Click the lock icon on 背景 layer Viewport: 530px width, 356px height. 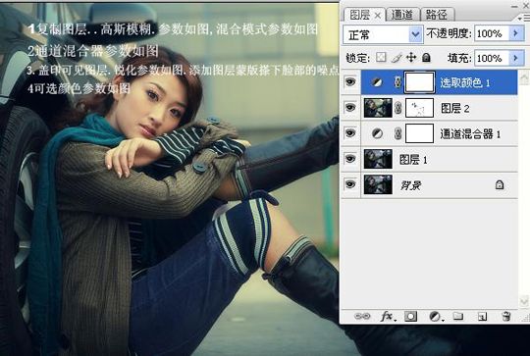(x=500, y=184)
